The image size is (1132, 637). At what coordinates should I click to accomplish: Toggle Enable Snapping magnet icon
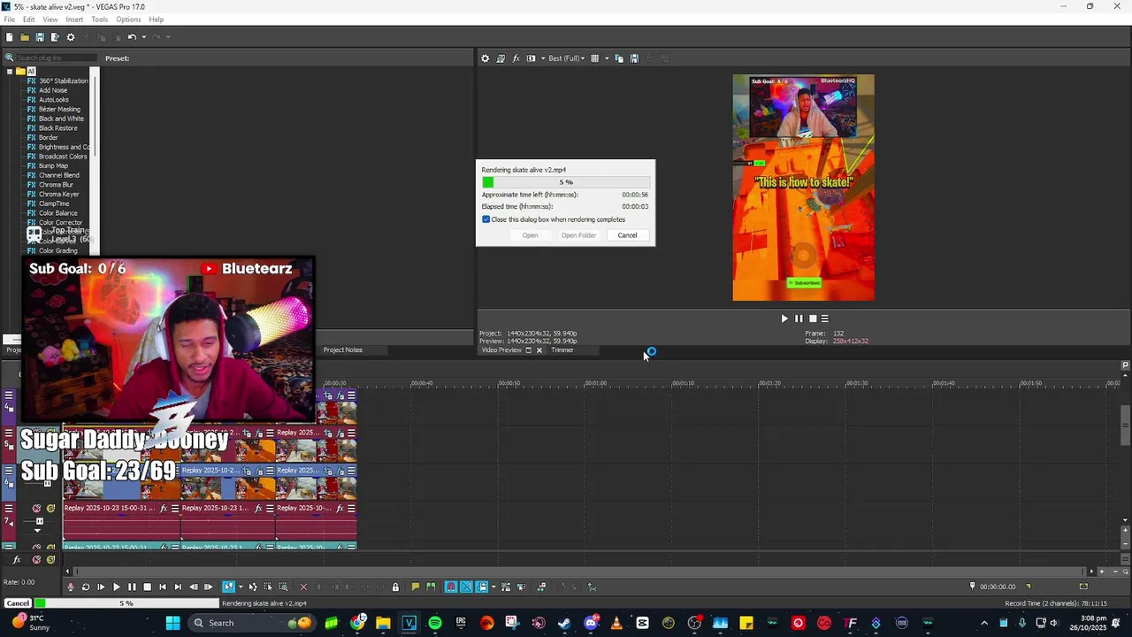point(451,587)
